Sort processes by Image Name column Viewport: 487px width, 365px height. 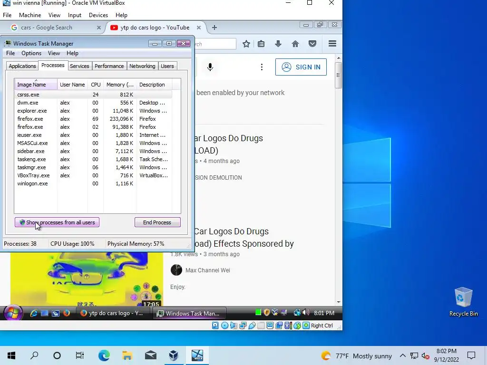click(x=36, y=85)
